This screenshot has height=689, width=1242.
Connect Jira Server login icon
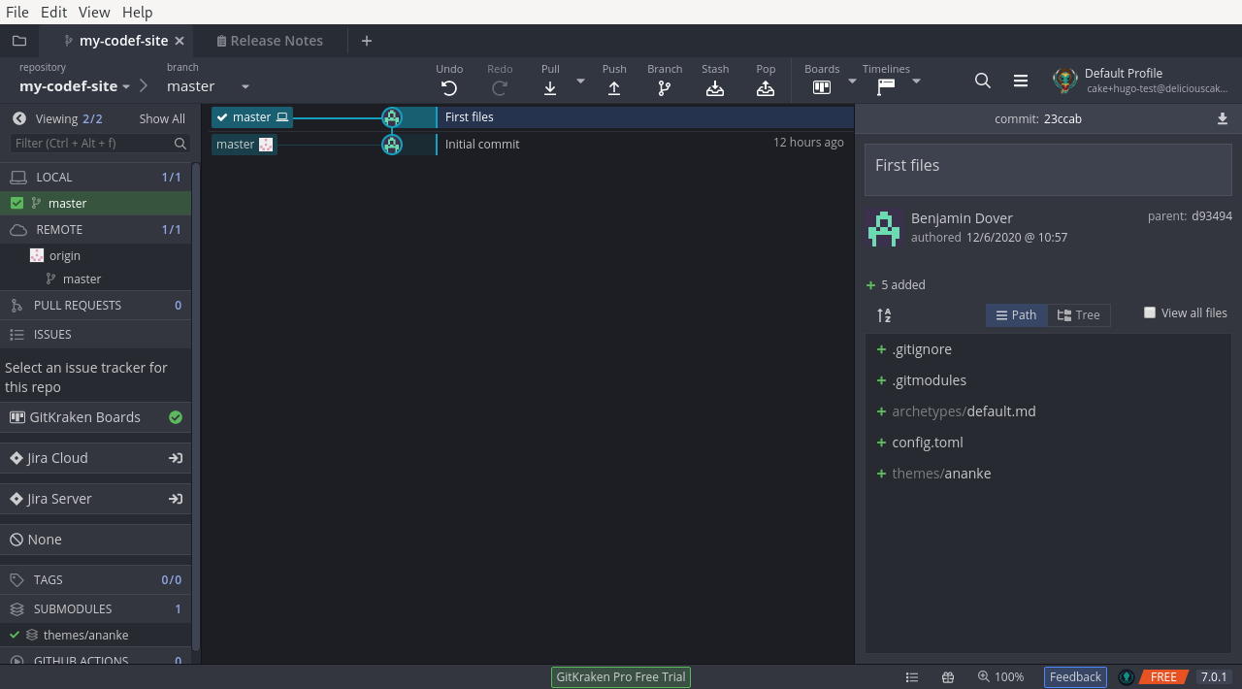tap(176, 499)
